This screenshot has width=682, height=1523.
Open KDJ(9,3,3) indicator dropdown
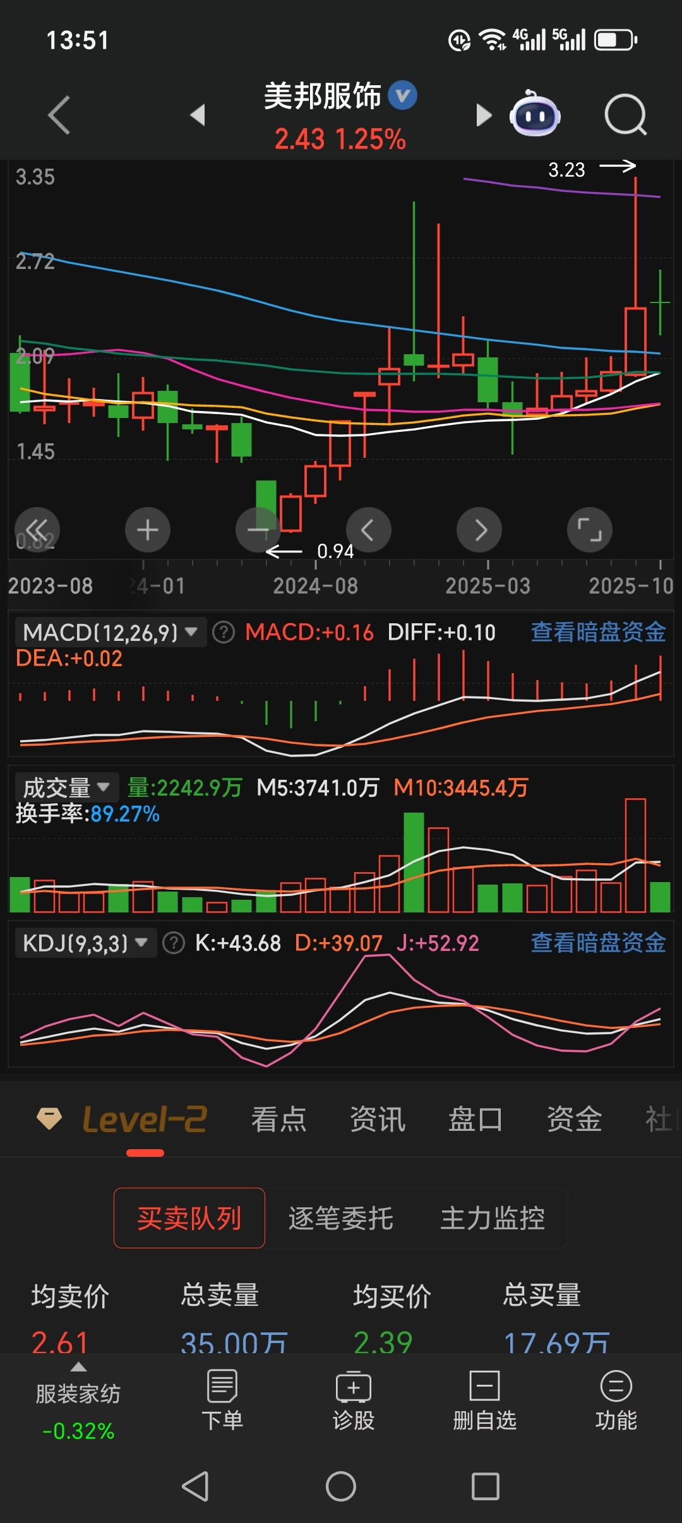tap(86, 943)
